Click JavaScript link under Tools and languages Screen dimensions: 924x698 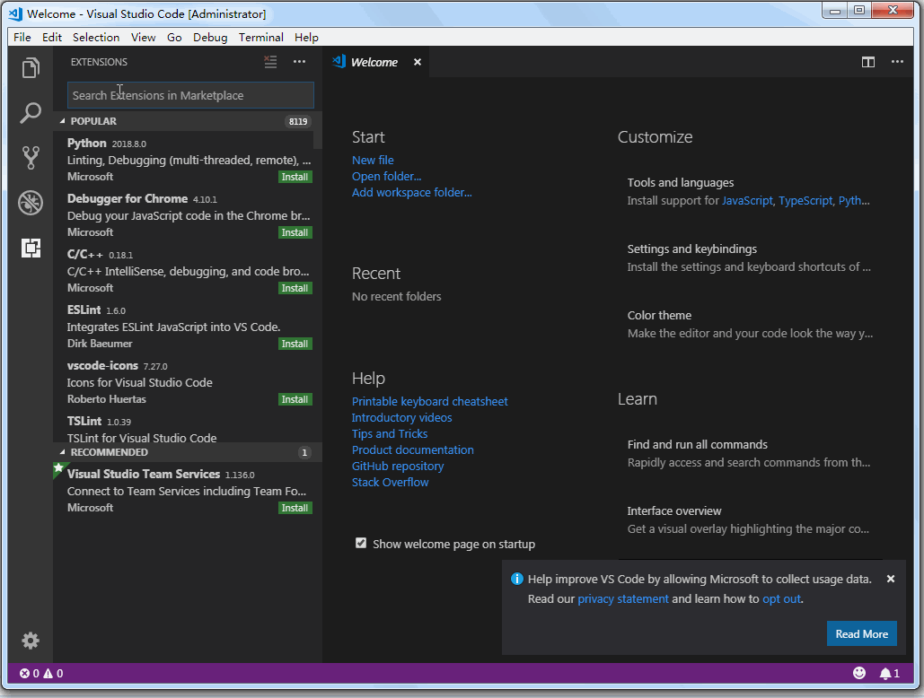tap(747, 201)
